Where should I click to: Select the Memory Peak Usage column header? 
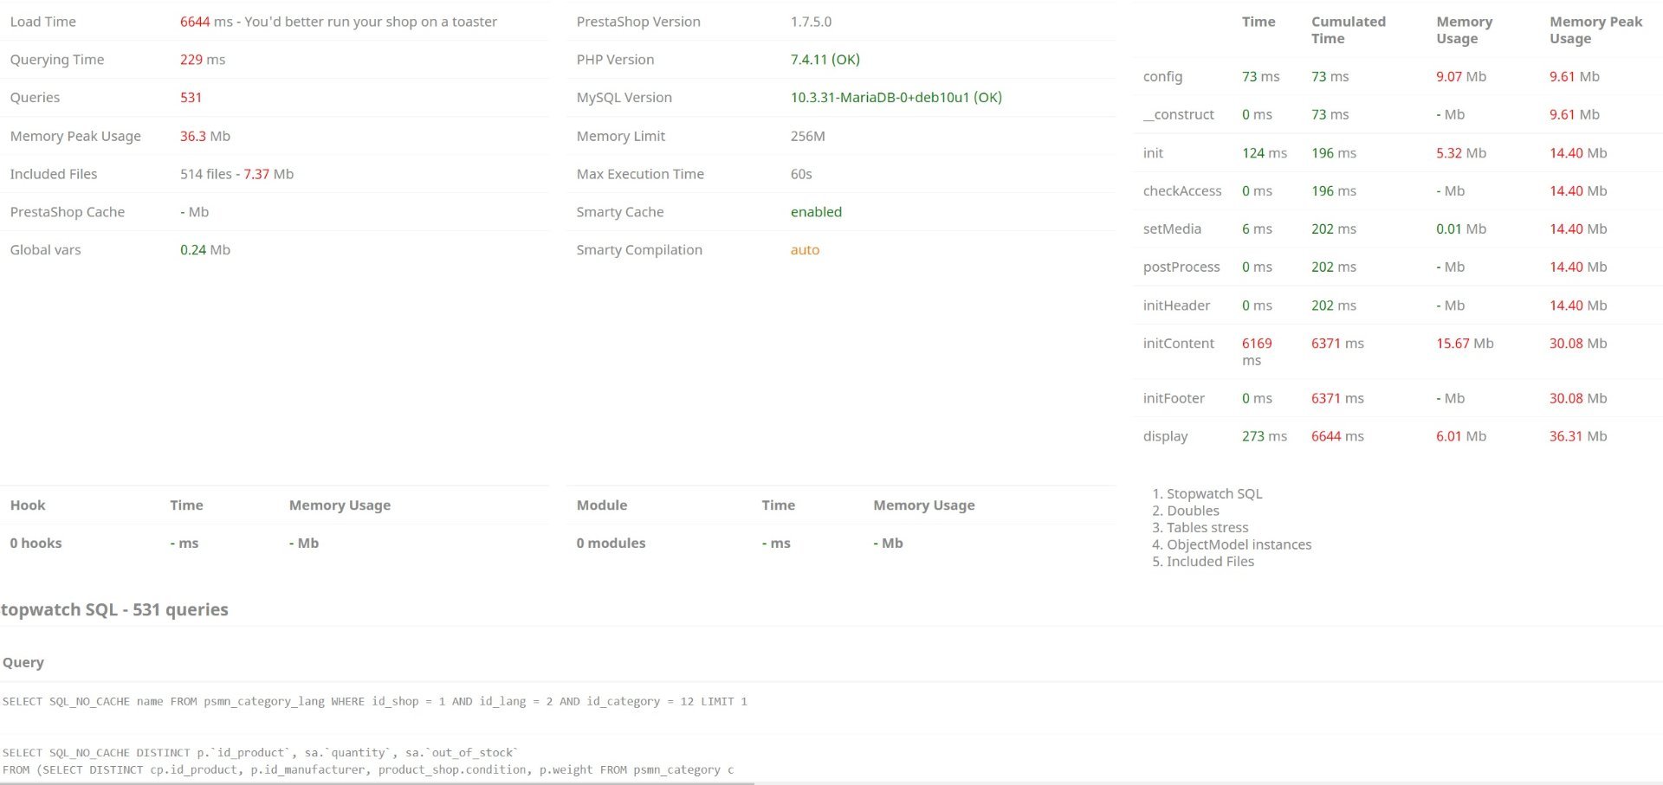(1595, 30)
